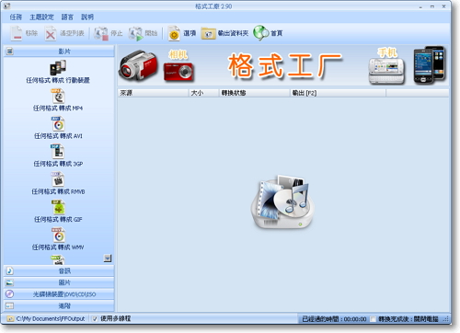The image size is (460, 333).
Task: Select the All to MP4 icon
Action: tap(58, 96)
